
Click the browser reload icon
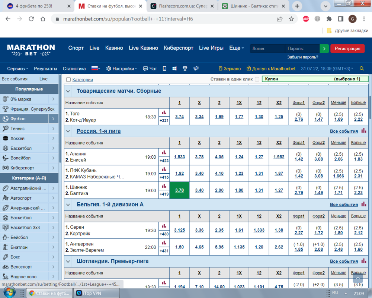click(x=31, y=19)
